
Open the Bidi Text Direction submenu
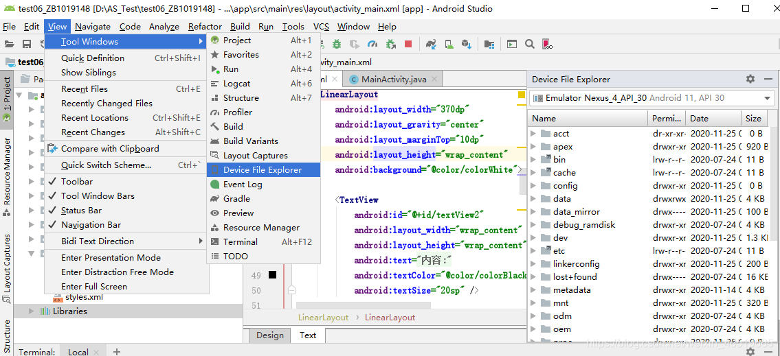[x=127, y=241]
